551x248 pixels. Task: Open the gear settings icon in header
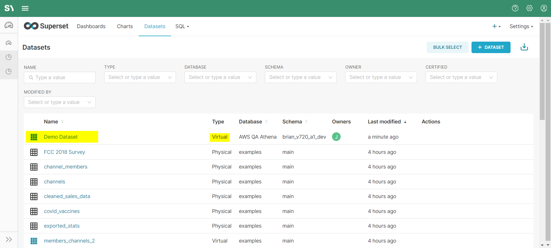tap(529, 8)
